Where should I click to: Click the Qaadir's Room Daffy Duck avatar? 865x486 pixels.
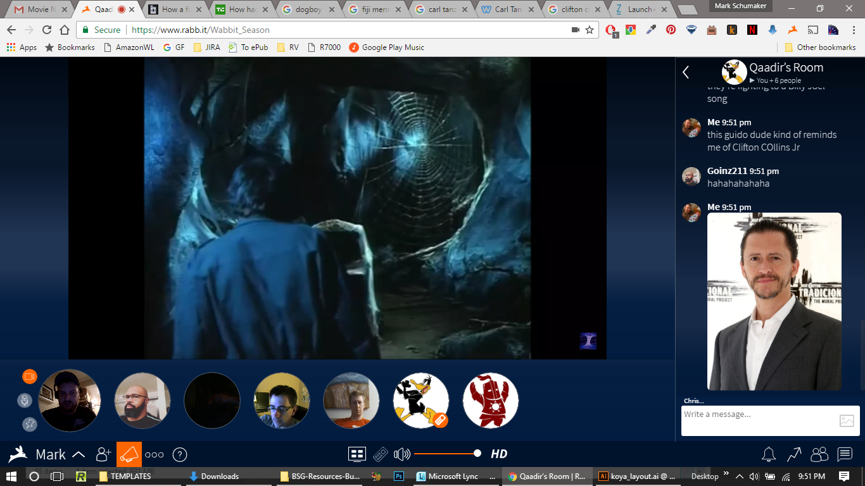[735, 72]
